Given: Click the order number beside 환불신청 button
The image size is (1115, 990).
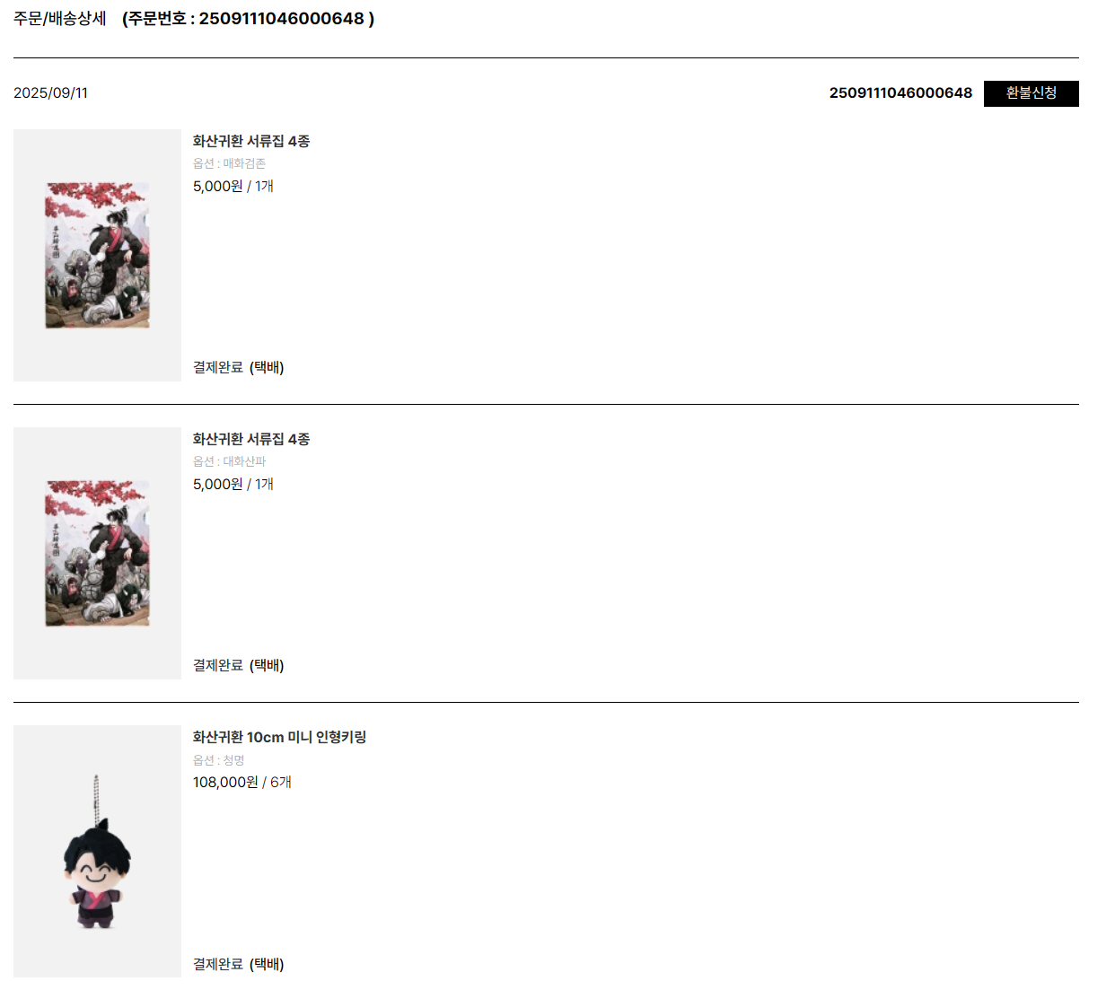Looking at the screenshot, I should 900,93.
